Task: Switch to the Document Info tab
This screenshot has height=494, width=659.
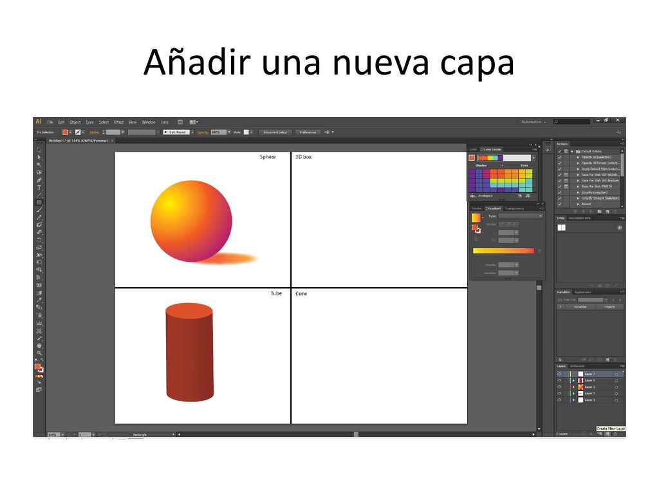Action: click(x=580, y=218)
